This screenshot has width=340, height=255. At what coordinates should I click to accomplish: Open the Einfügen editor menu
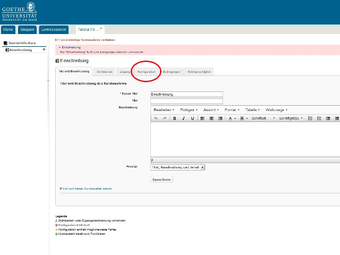pyautogui.click(x=189, y=109)
